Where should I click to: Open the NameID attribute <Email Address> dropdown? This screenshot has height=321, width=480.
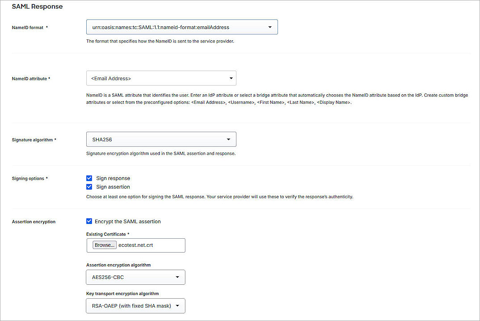[x=161, y=78]
